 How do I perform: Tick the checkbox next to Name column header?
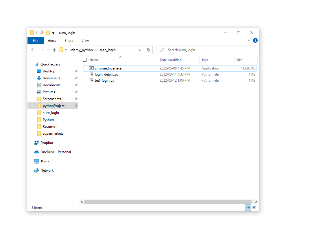(x=84, y=60)
